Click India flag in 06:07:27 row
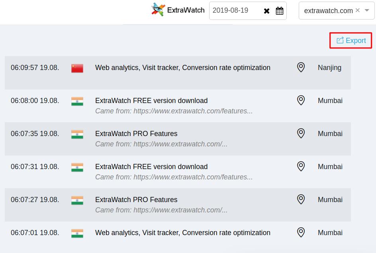Screen dimensions: 376x253 pos(77,200)
